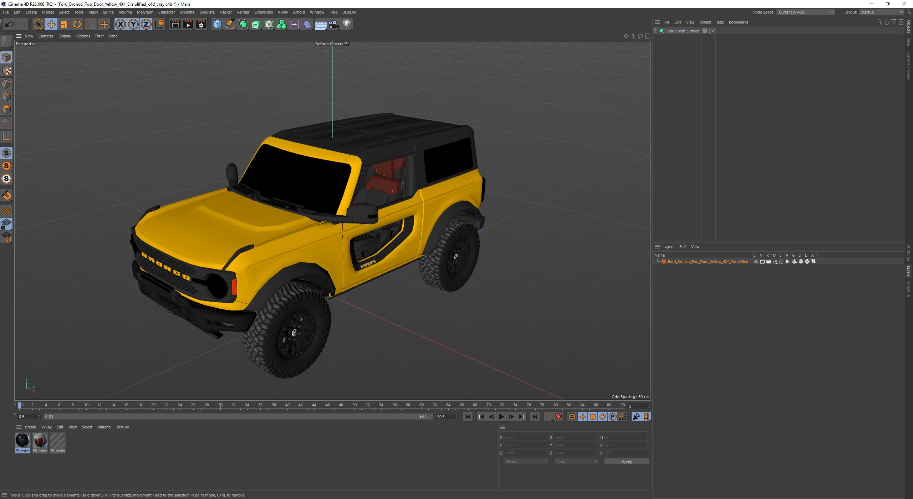Select FB_seats material thumbnail

coord(57,443)
